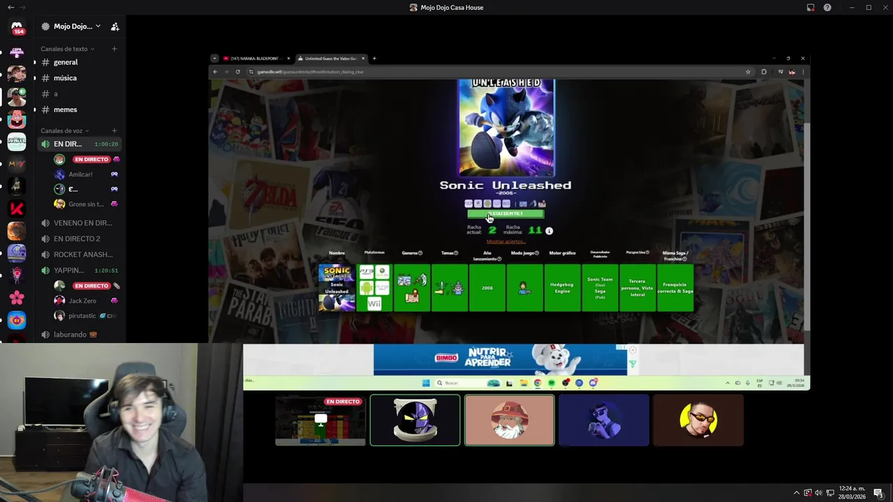Collapse the Canales de voz category
This screenshot has height=502, width=893.
tap(65, 130)
